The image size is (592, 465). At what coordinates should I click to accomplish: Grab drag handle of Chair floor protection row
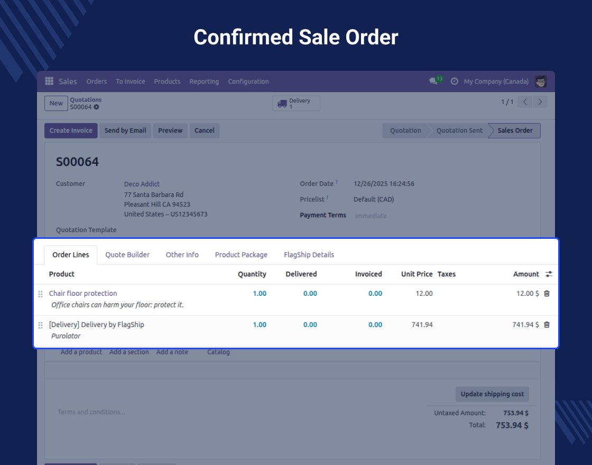40,294
